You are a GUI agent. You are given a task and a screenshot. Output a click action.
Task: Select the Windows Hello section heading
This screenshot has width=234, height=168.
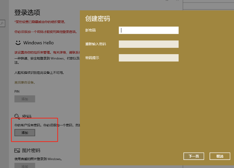(38, 43)
